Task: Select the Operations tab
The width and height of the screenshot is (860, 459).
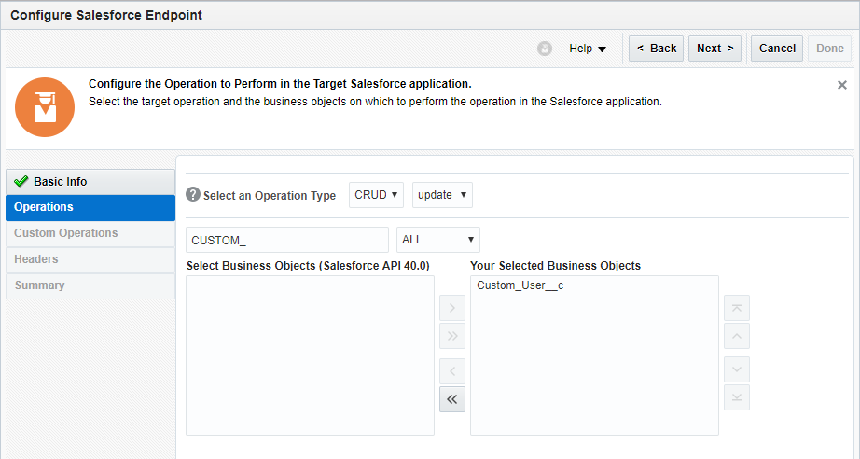Action: pyautogui.click(x=90, y=207)
